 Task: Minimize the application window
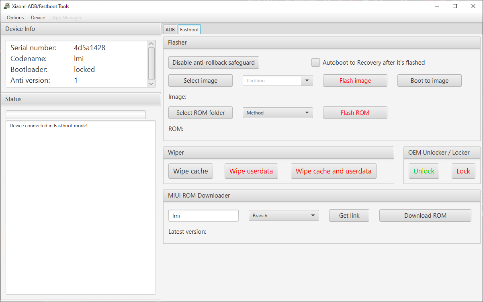pyautogui.click(x=436, y=6)
